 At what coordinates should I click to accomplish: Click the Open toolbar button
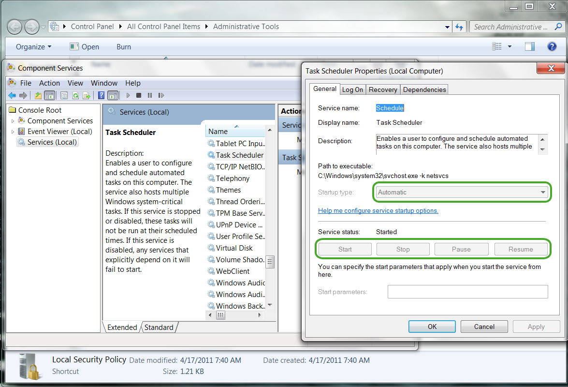pyautogui.click(x=85, y=47)
